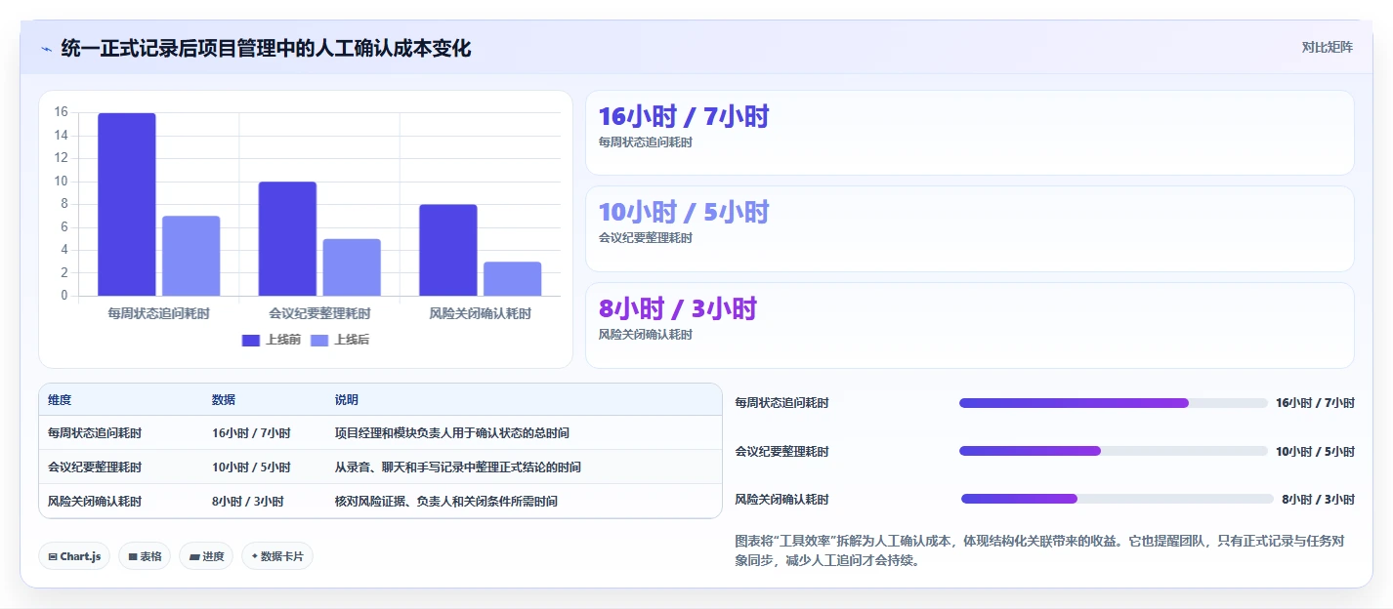The width and height of the screenshot is (1393, 609).
Task: Select table cell 8小时 / 3小时
Action: click(248, 502)
